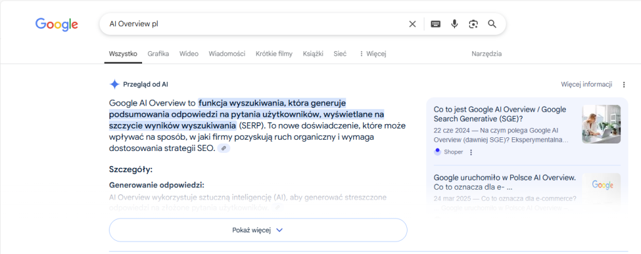Click the Google logo

click(x=56, y=24)
